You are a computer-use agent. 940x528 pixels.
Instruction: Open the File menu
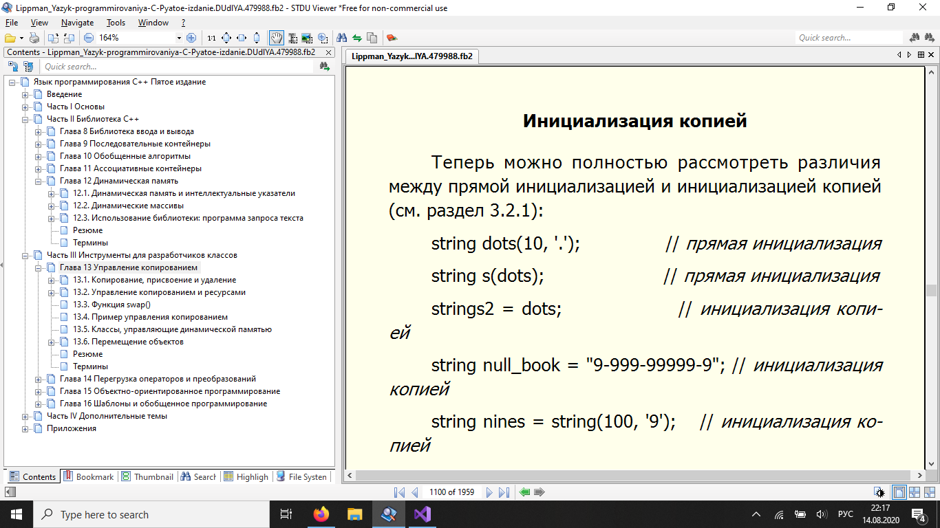12,23
